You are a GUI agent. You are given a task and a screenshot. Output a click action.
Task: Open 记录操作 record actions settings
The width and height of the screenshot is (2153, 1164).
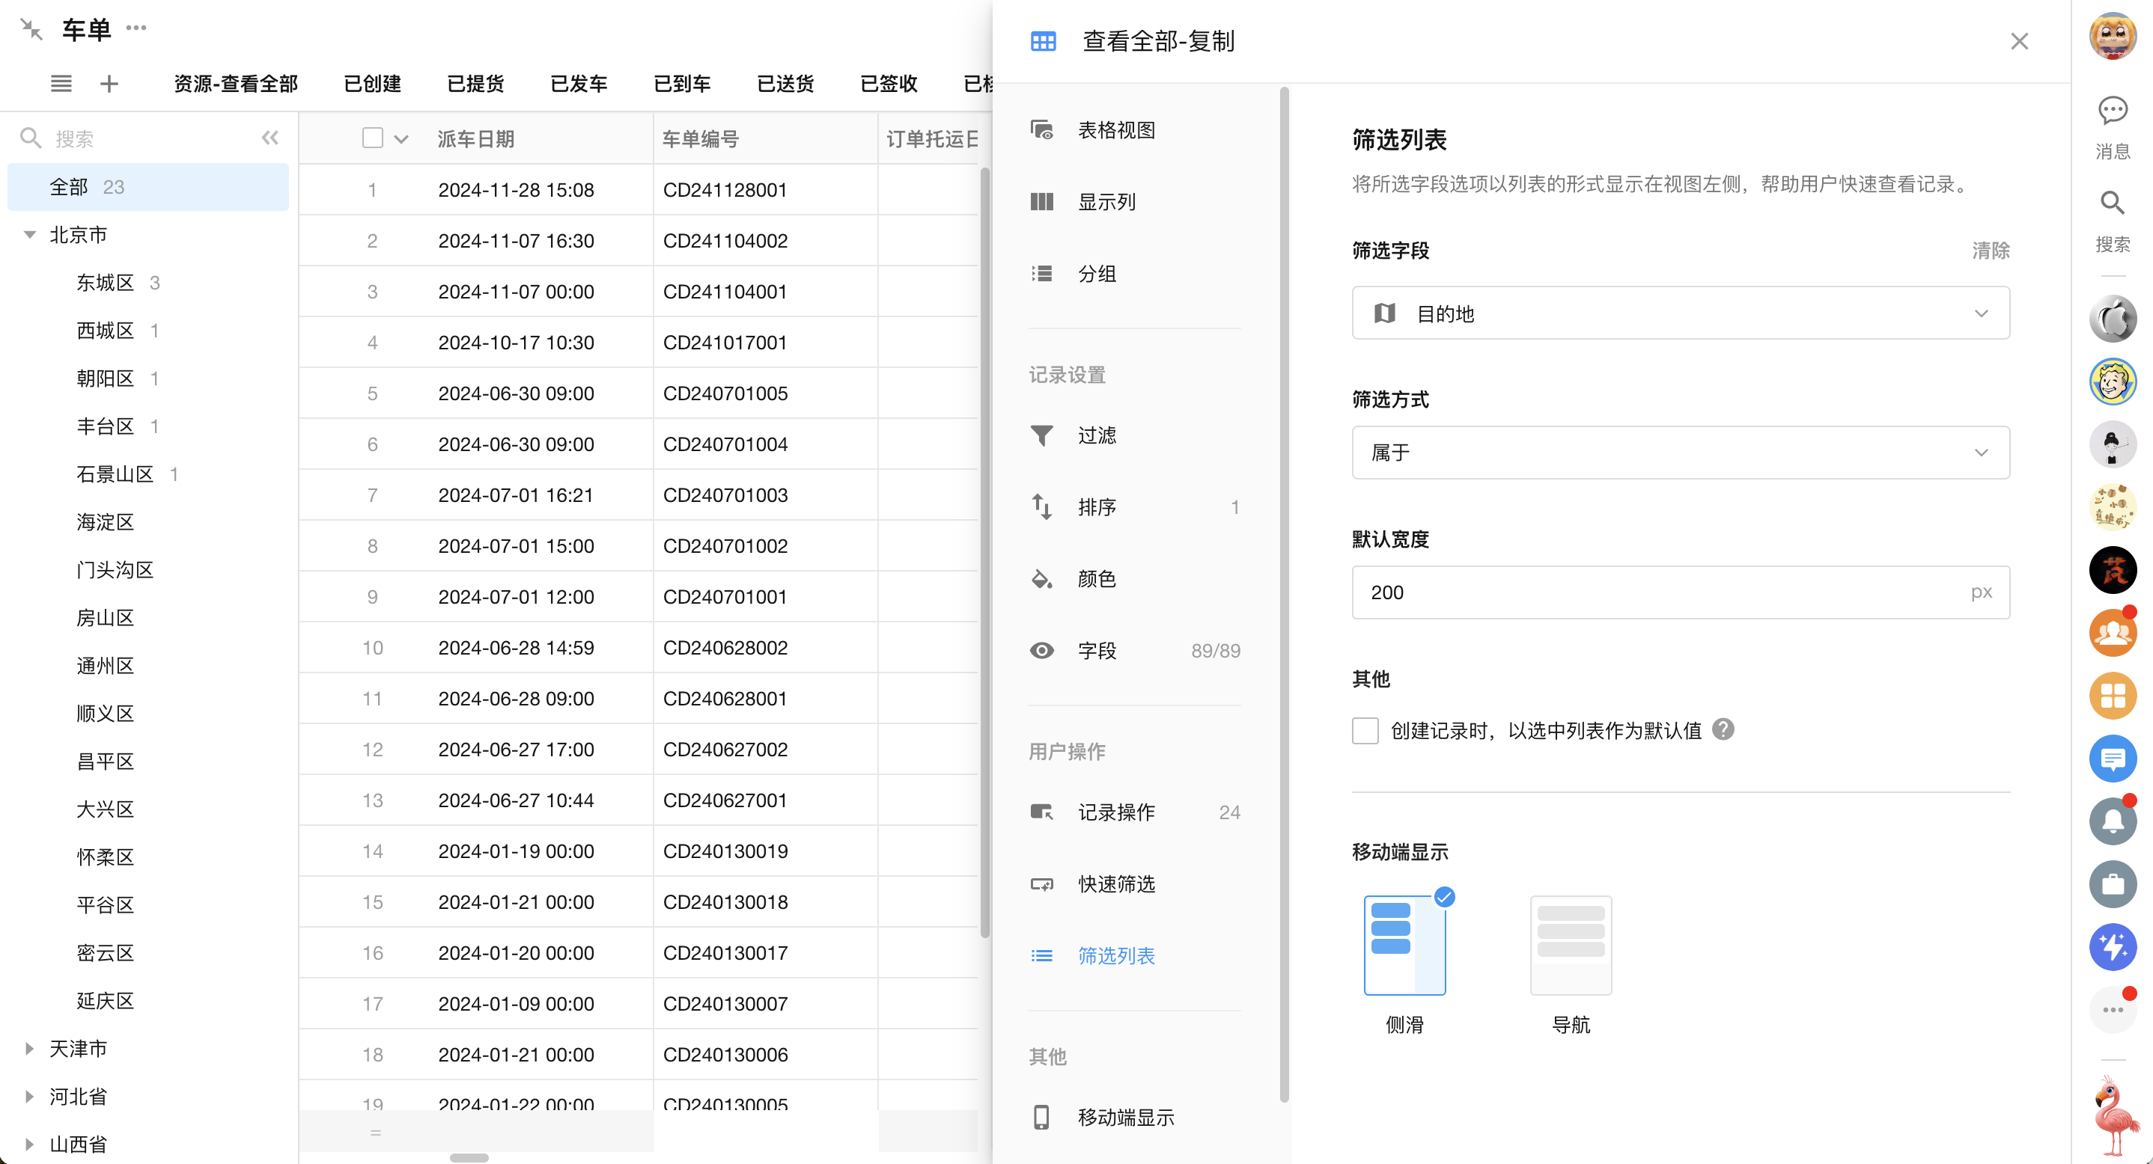tap(1135, 812)
